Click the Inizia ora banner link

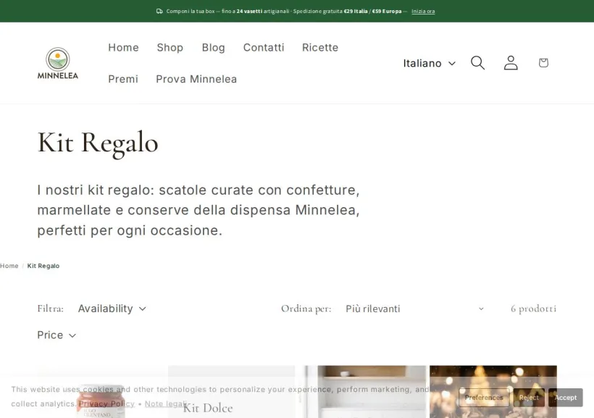coord(423,12)
